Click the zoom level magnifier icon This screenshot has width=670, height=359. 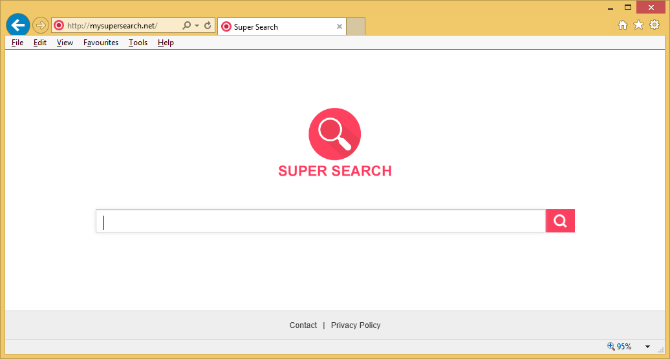click(x=611, y=346)
